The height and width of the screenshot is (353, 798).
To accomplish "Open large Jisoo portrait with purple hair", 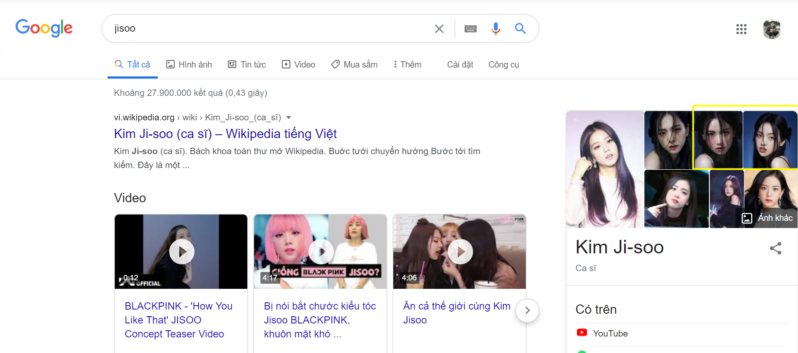I will coord(605,169).
